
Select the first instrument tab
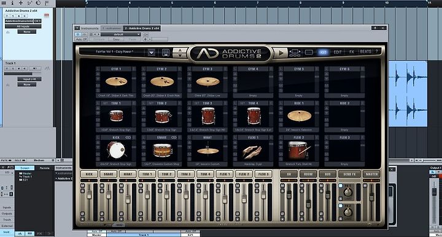click(112, 28)
